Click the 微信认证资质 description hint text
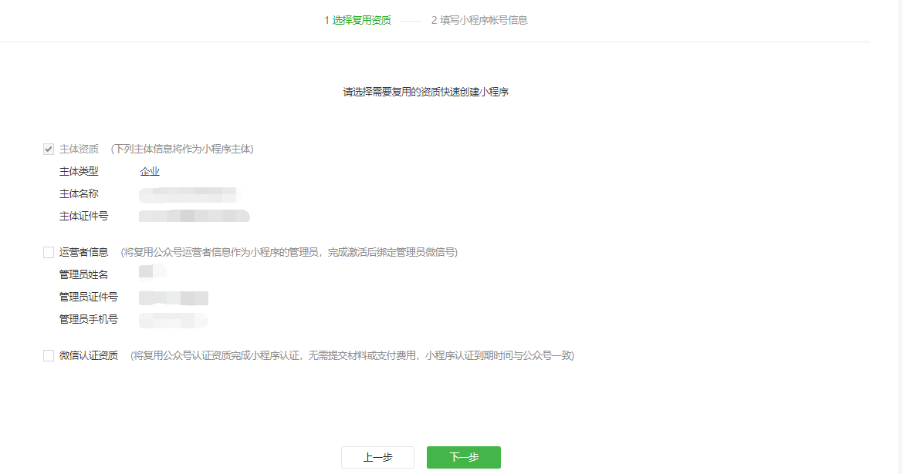Viewport: 903px width, 474px height. click(x=352, y=355)
